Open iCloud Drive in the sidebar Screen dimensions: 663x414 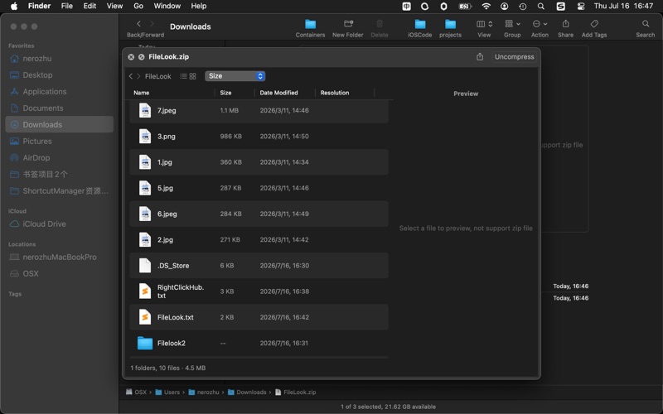59,224
